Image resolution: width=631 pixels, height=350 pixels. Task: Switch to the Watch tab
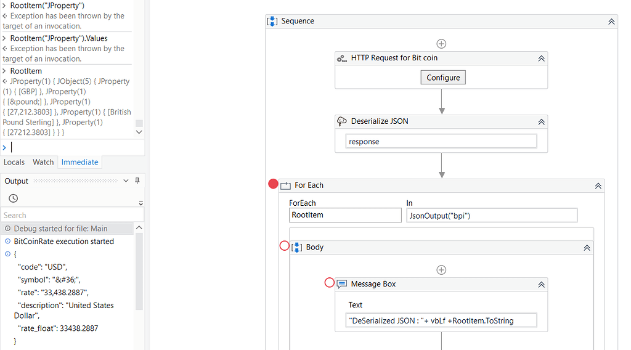(x=43, y=162)
